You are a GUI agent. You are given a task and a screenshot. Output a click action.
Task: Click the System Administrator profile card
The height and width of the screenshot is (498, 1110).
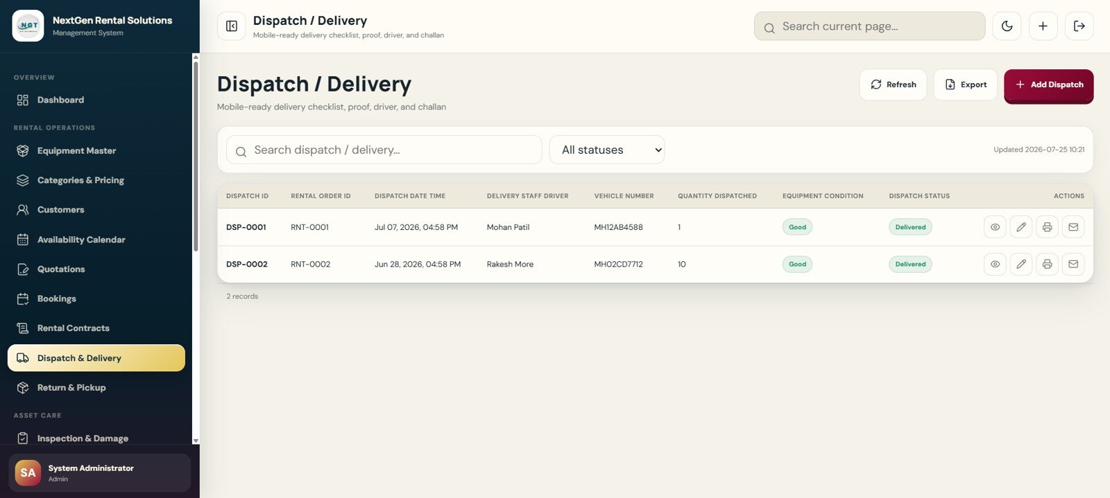pyautogui.click(x=99, y=473)
